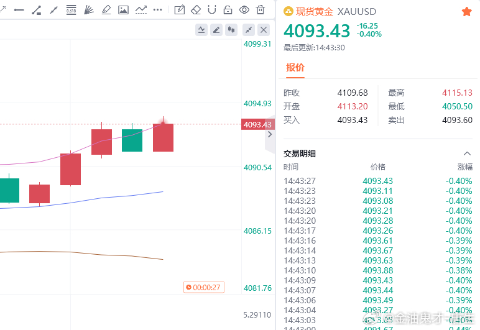Click the price 4093.21 in trade details
480x330 pixels.
click(378, 211)
